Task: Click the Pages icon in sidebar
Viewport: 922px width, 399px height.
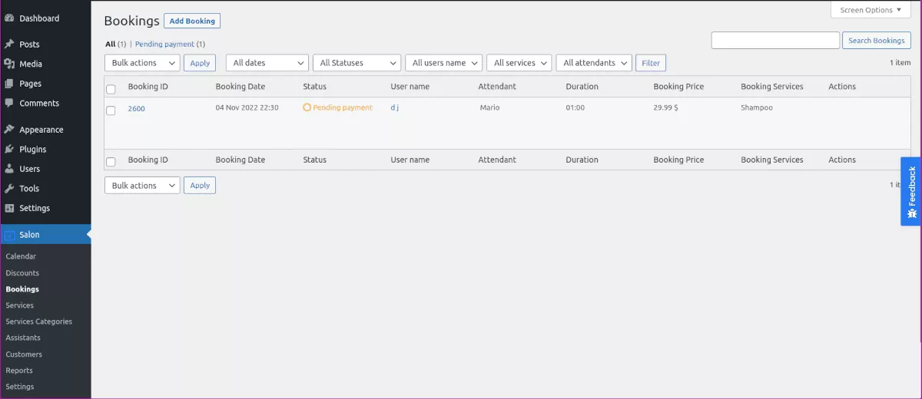Action: (9, 84)
